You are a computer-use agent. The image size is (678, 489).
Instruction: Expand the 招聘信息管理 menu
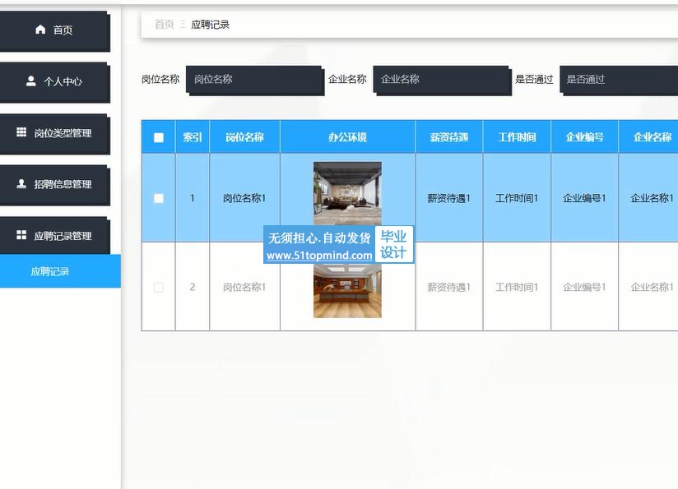[53, 184]
